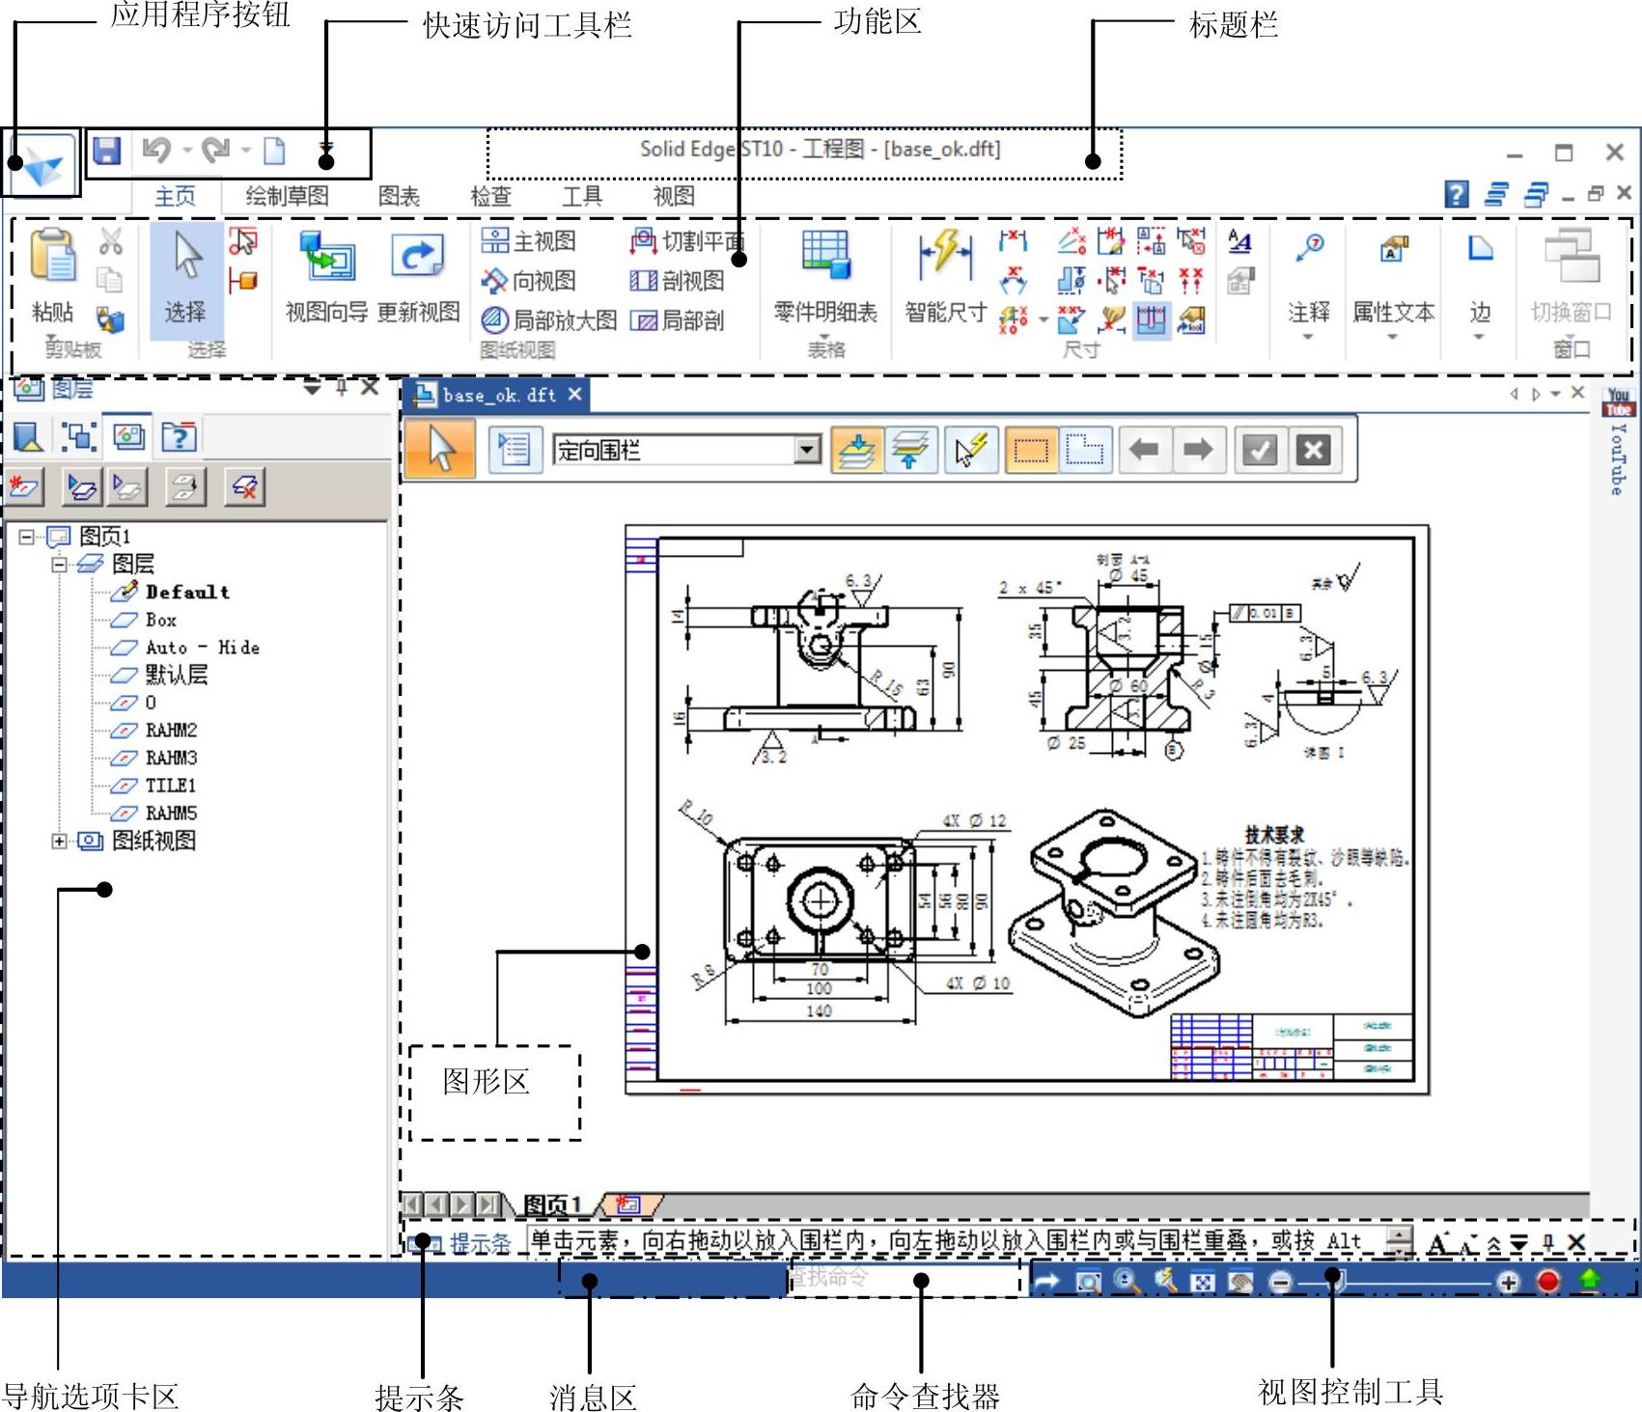
Task: Toggle the polygon fence mode
Action: point(1085,450)
